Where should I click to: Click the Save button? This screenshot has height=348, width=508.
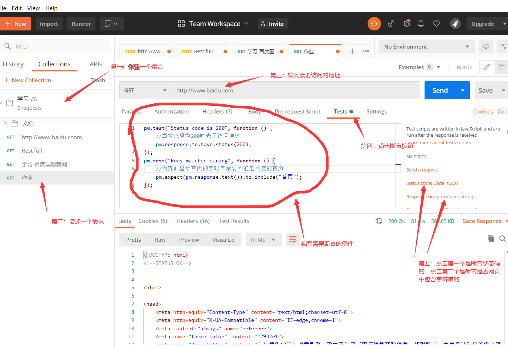486,90
